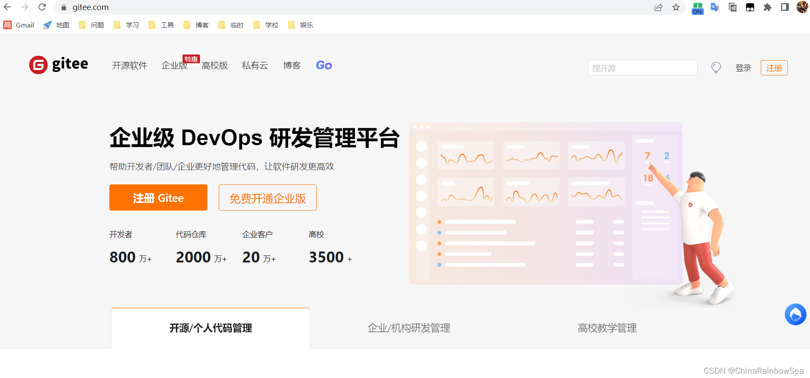The height and width of the screenshot is (378, 810).
Task: Open the 博客 bookmark folder
Action: pyautogui.click(x=196, y=25)
